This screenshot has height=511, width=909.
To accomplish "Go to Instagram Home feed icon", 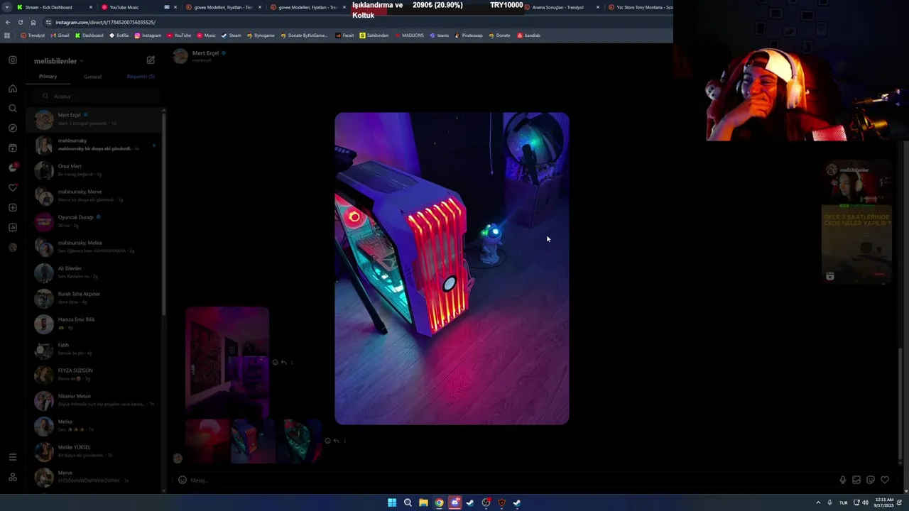I will point(13,89).
